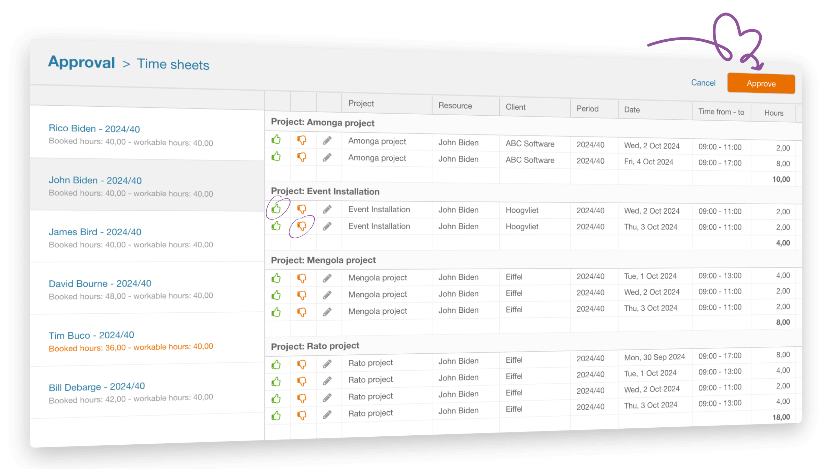This screenshot has width=834, height=469.
Task: Reject Amonga project Fri 4 Oct entry
Action: (302, 157)
